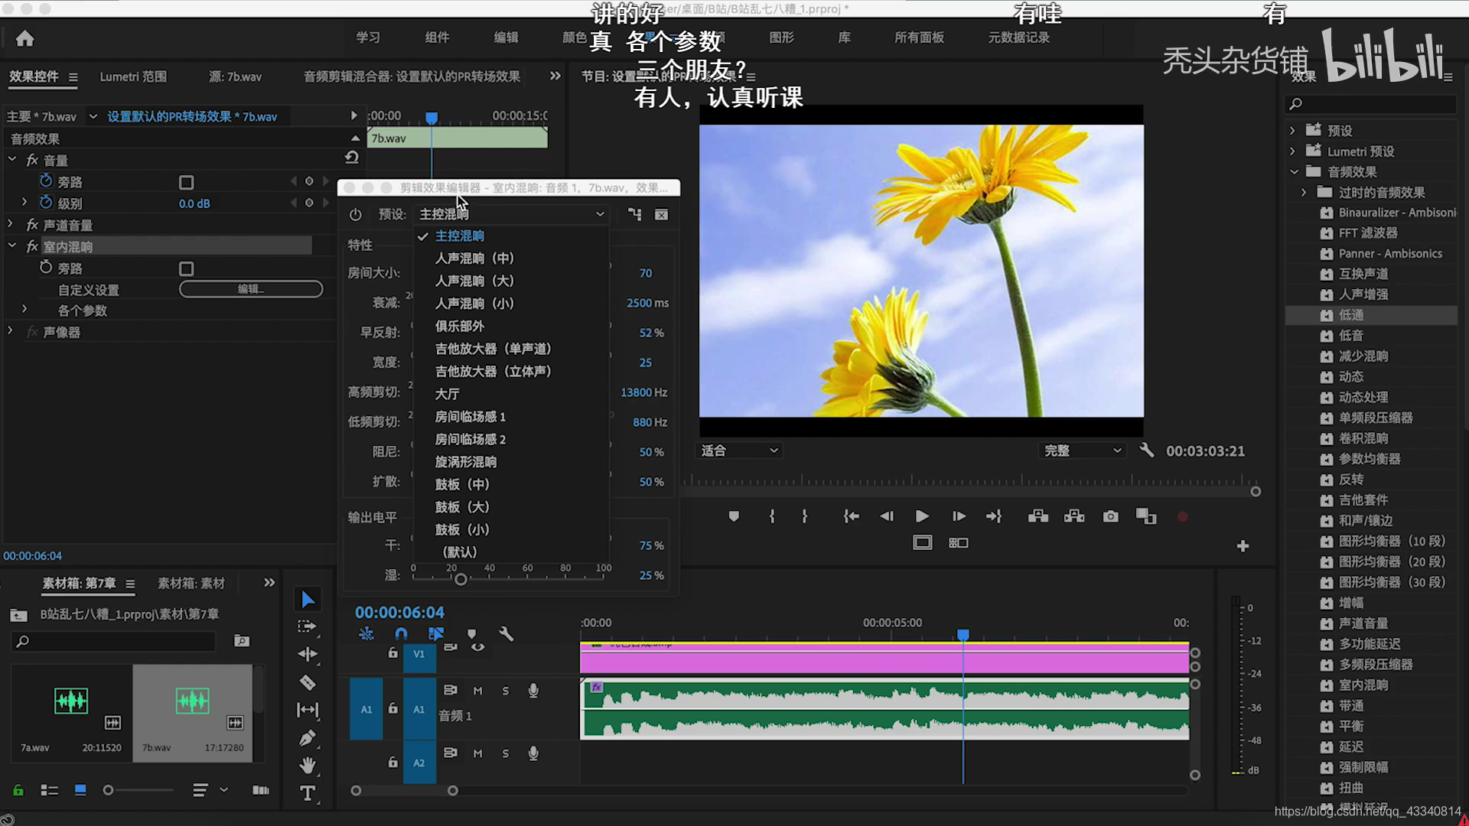
Task: Select the Selection tool in the toolbar
Action: click(308, 599)
